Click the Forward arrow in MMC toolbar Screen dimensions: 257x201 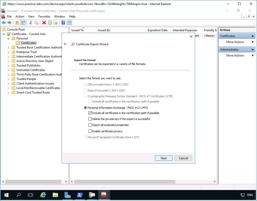9,22
